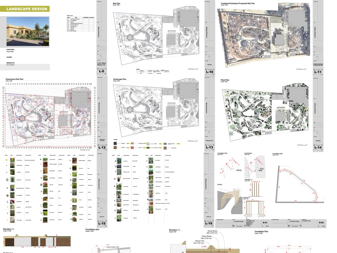Click the scale bar under the Dimentional Site Plan
Viewport: 337px width, 253px height.
coord(85,149)
